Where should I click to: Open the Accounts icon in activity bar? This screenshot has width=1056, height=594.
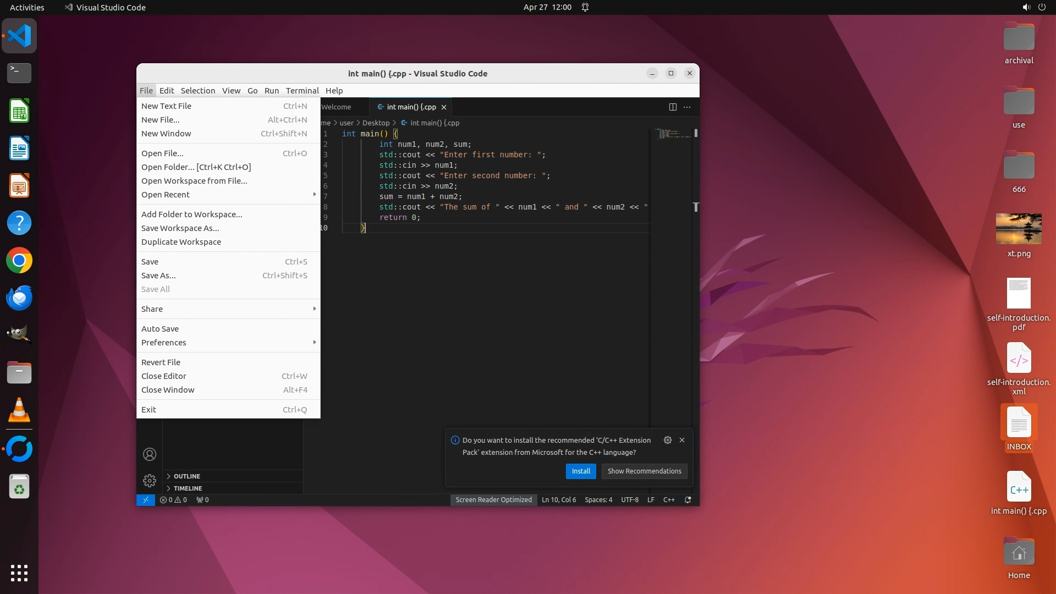[150, 454]
